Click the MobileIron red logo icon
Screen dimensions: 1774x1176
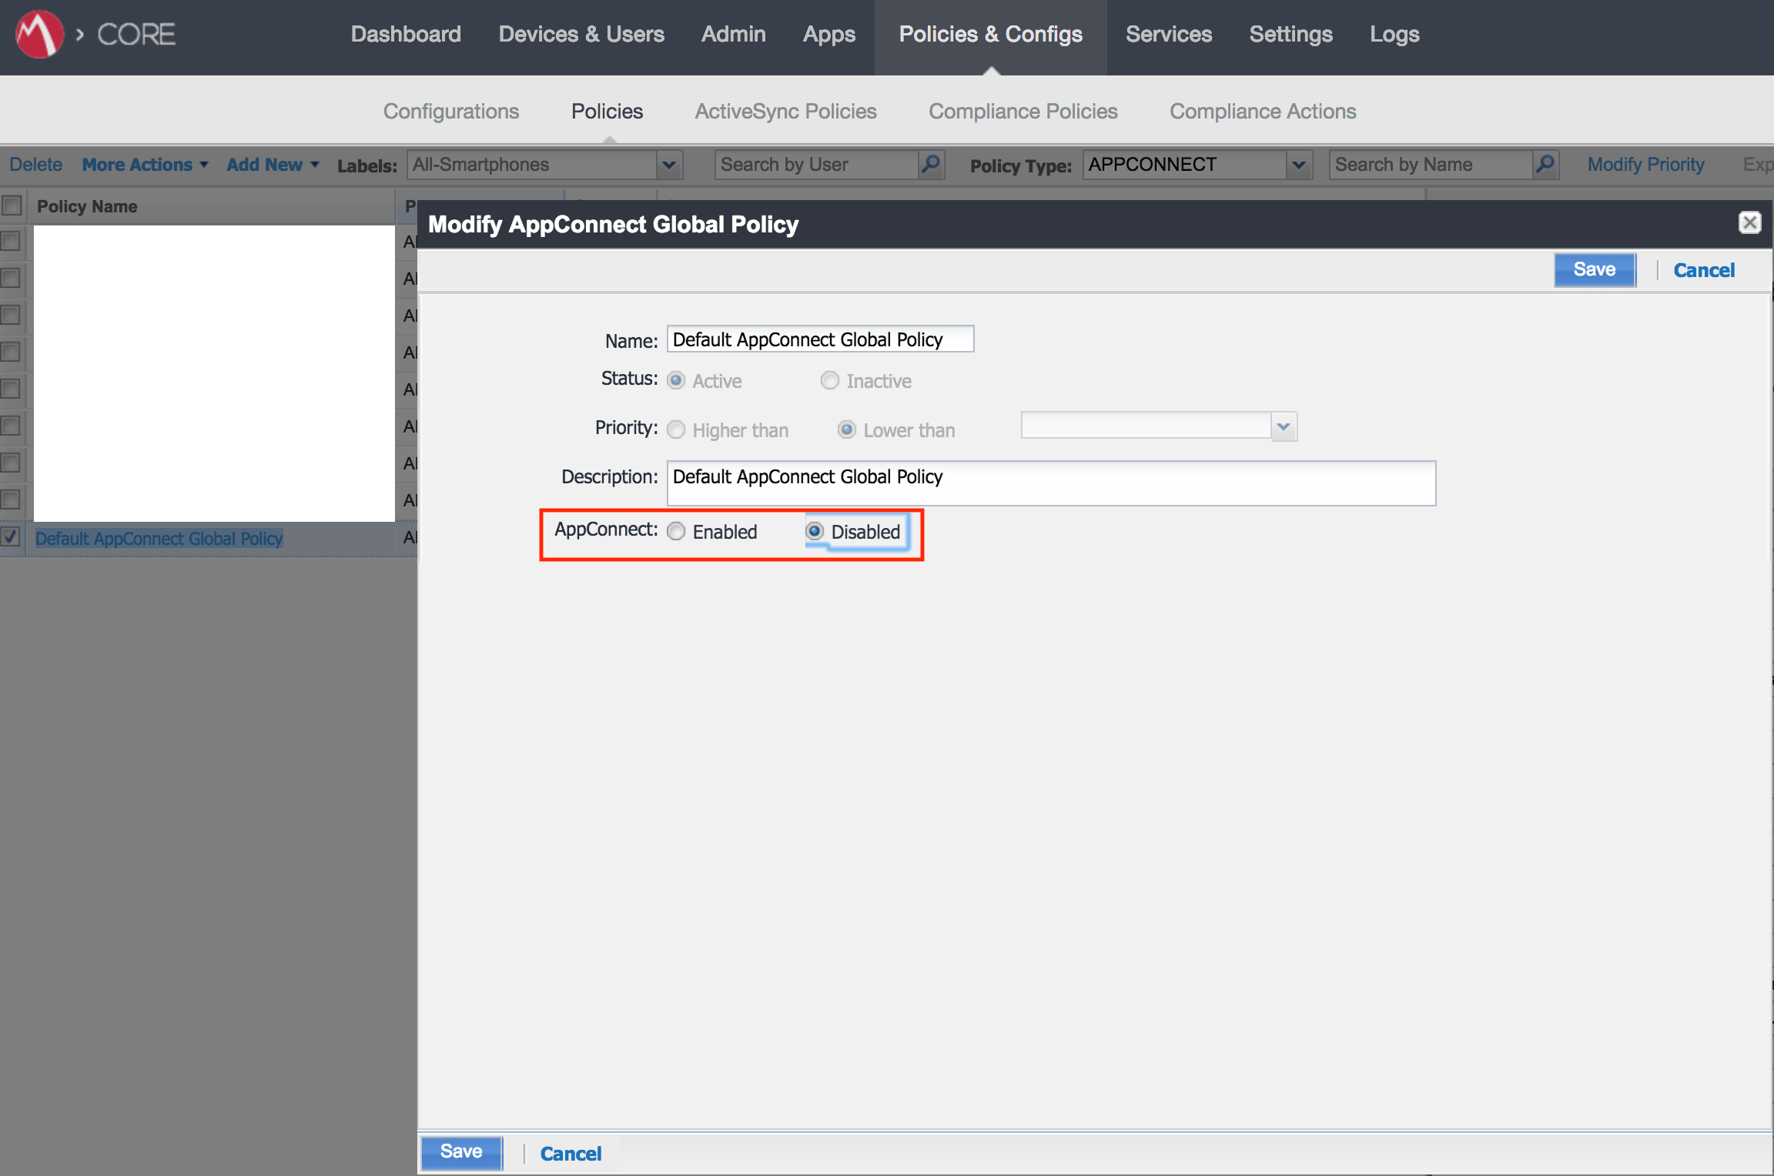38,35
